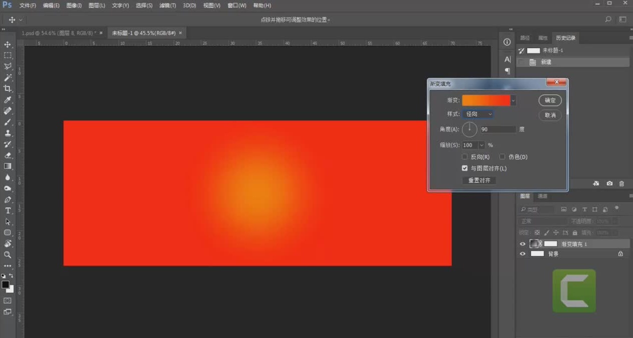
Task: Select the Horizontal Type tool
Action: (x=7, y=211)
